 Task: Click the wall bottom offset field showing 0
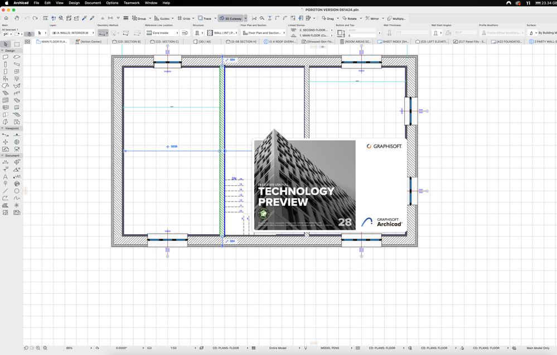pos(361,36)
